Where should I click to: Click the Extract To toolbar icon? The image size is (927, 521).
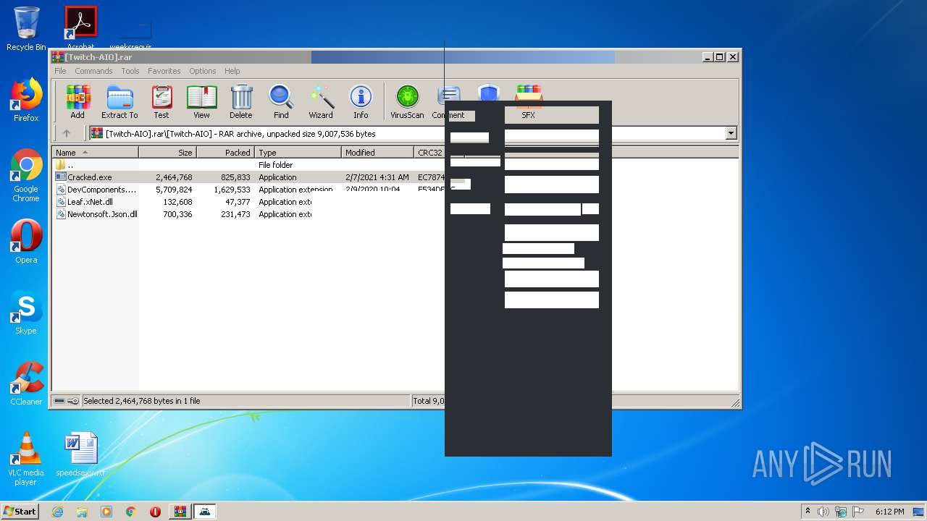point(119,101)
